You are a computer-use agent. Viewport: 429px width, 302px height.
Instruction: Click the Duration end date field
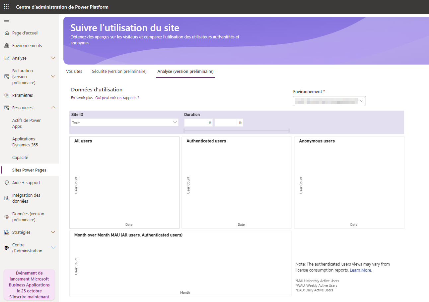click(x=229, y=123)
